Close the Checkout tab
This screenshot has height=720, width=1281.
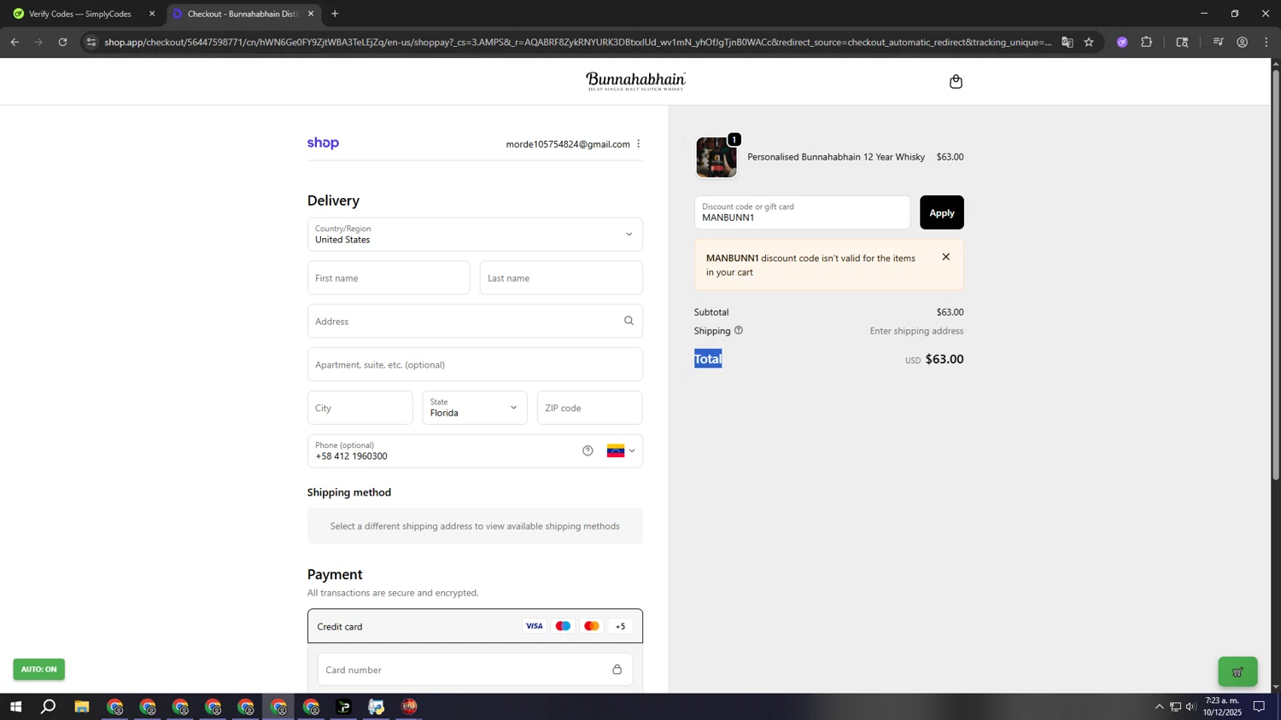pos(311,14)
